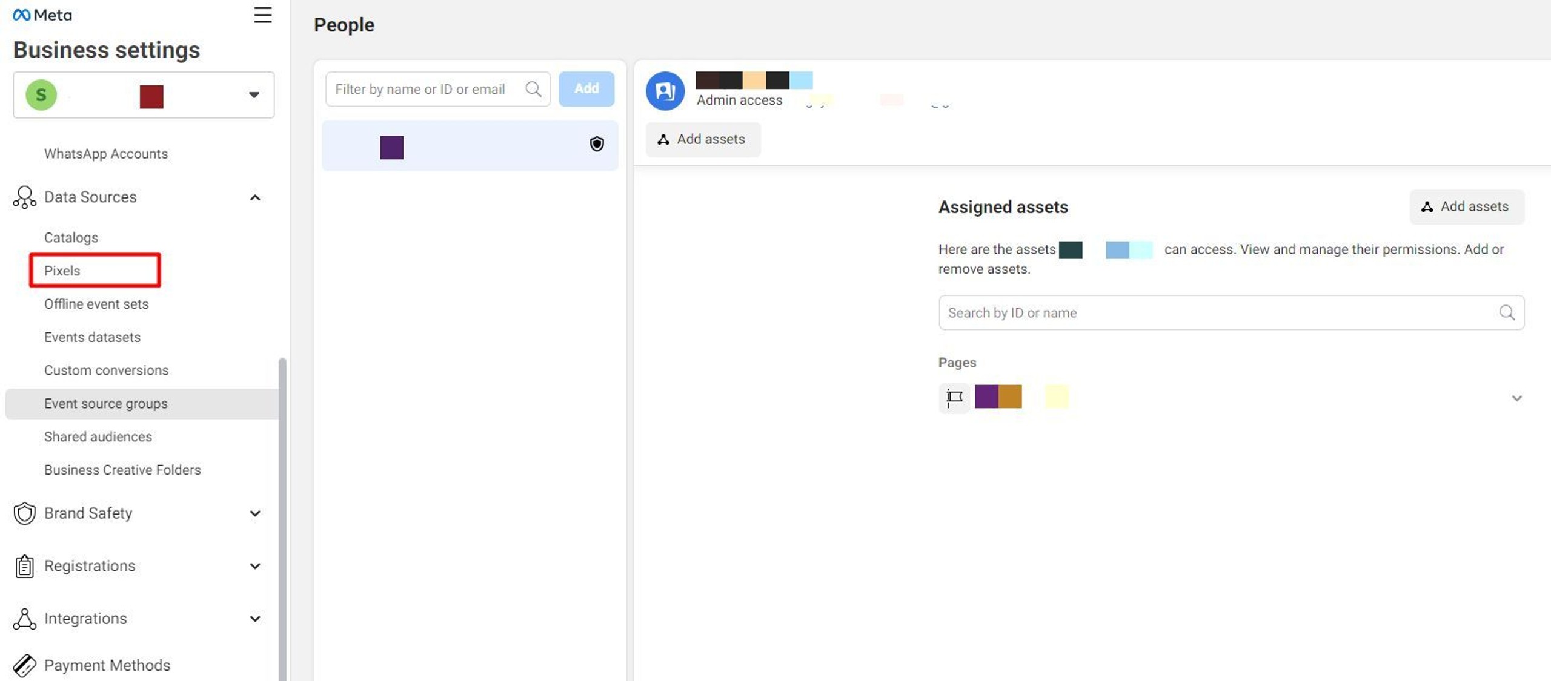
Task: Expand the Brand Safety section
Action: click(255, 513)
